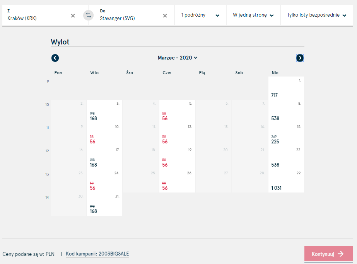Expand the Marzec - 2020 month selector

[x=178, y=58]
